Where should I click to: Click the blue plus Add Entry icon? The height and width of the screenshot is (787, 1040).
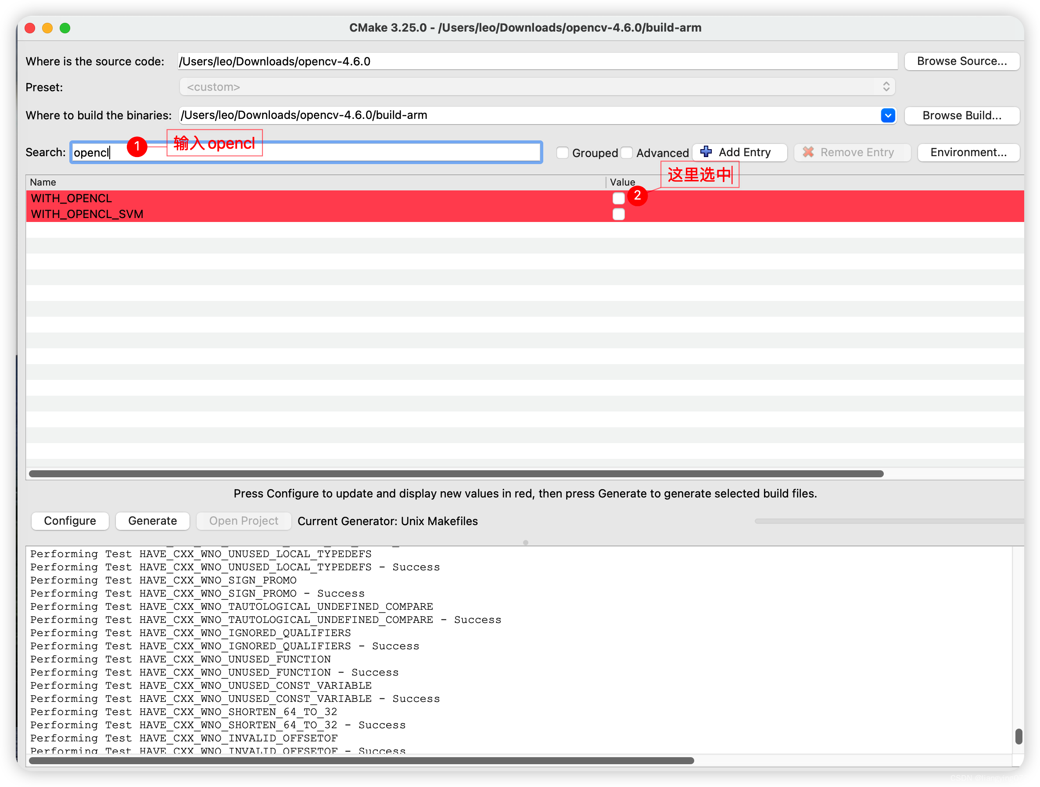[706, 152]
